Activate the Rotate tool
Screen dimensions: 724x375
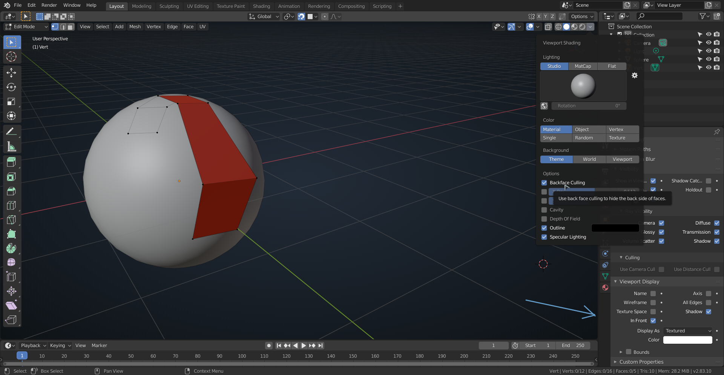click(x=11, y=87)
